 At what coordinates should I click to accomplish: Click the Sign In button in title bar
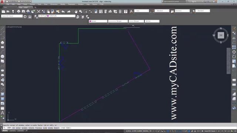click(x=194, y=1)
